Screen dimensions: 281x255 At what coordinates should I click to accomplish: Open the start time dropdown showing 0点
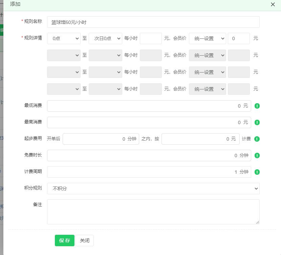coord(64,38)
